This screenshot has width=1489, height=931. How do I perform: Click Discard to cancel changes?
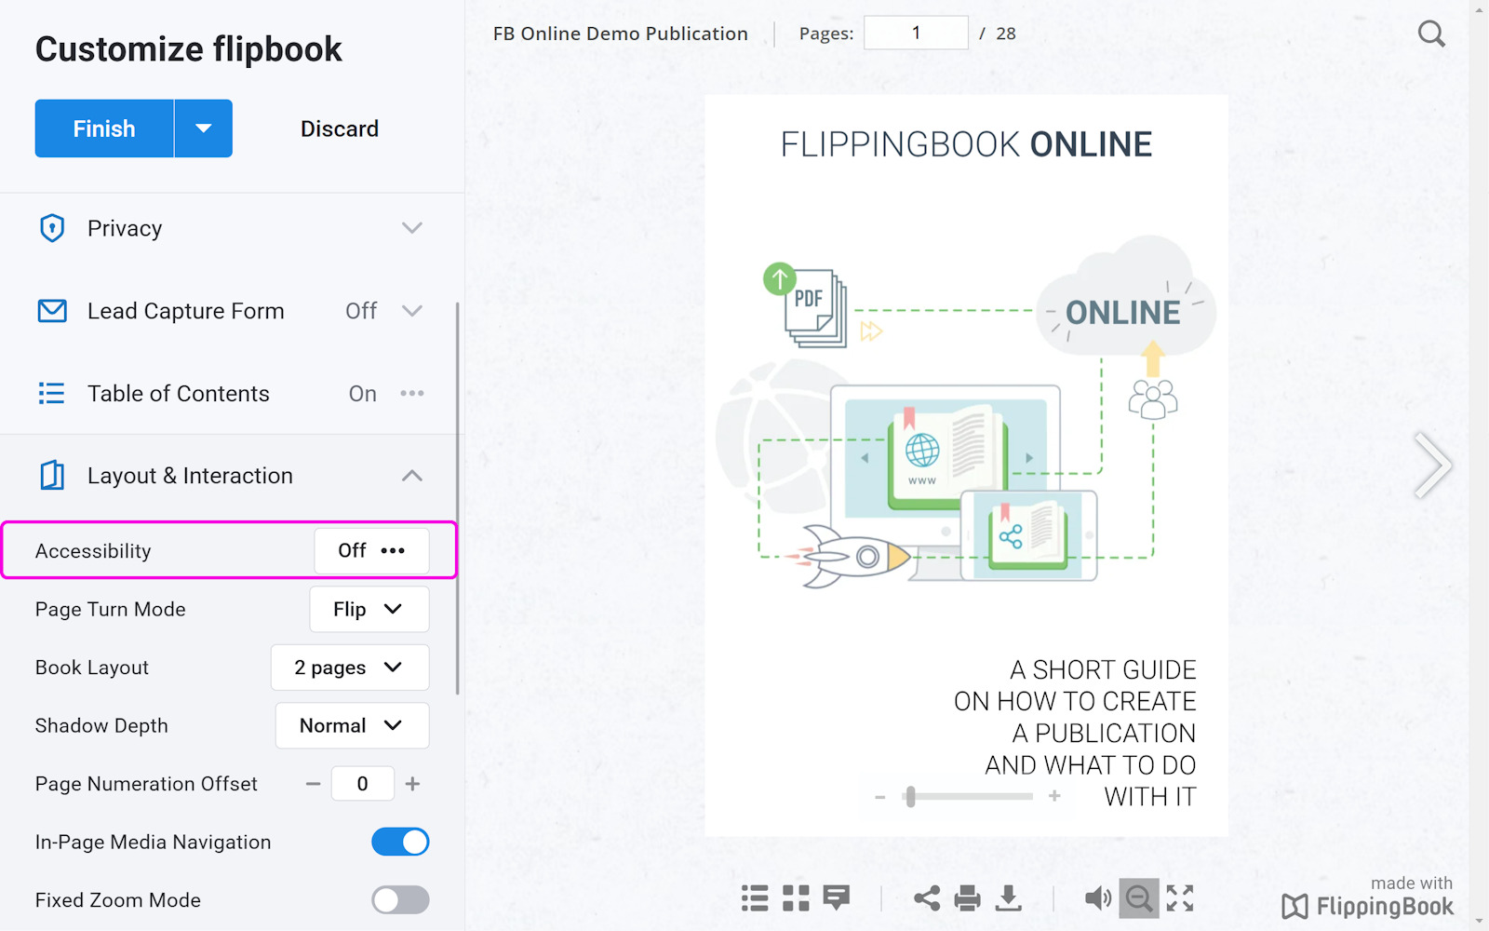(x=340, y=128)
